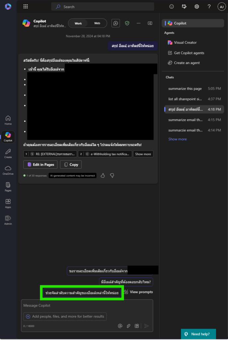Switch to Work mode
Screen dimensions: 228x340
pos(78,23)
